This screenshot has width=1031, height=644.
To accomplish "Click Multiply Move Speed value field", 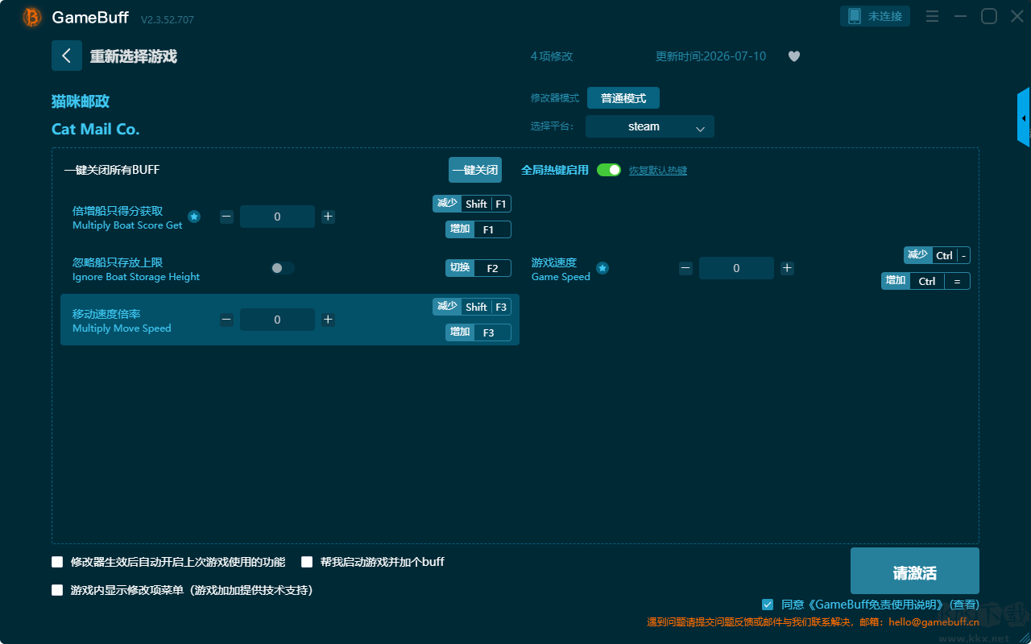I will tap(277, 320).
